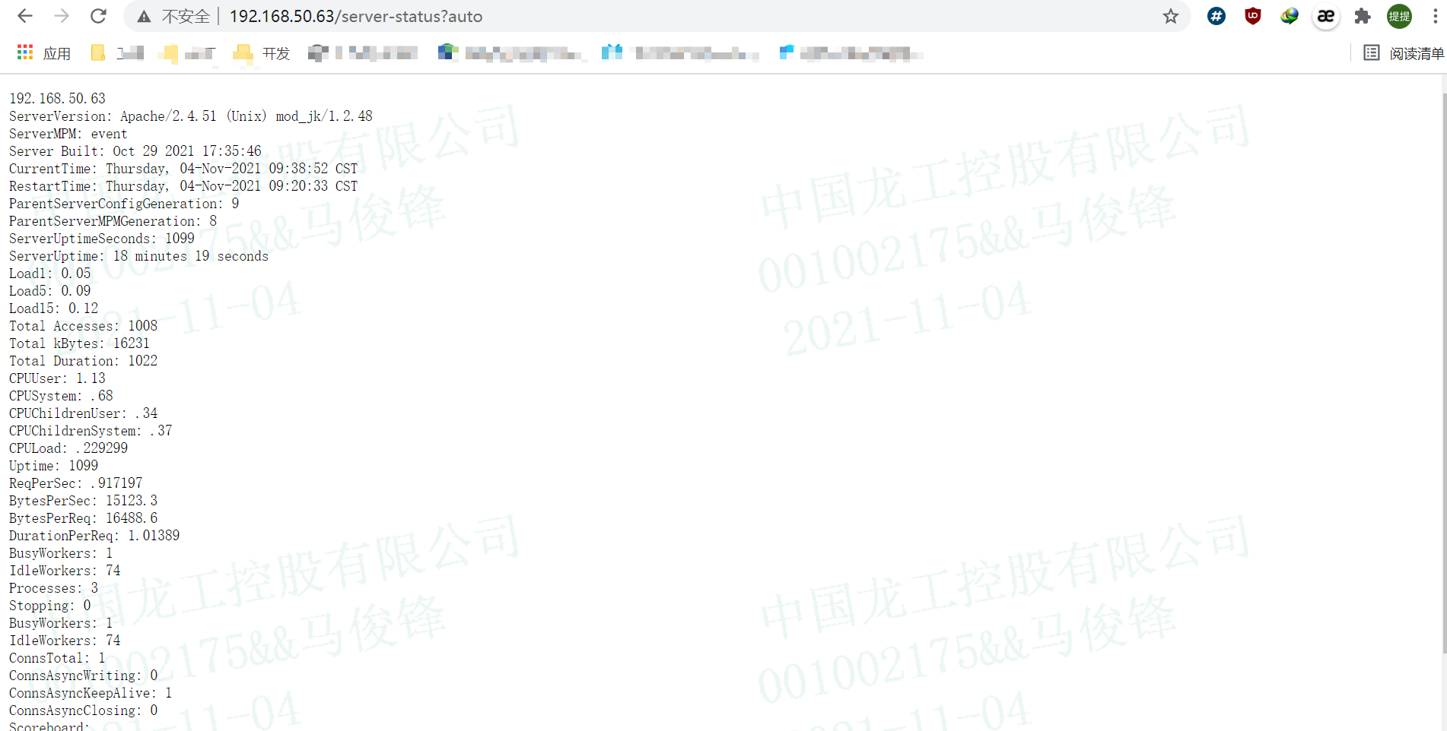Click the green 提提 extension icon
Image resolution: width=1447 pixels, height=731 pixels.
tap(1399, 15)
